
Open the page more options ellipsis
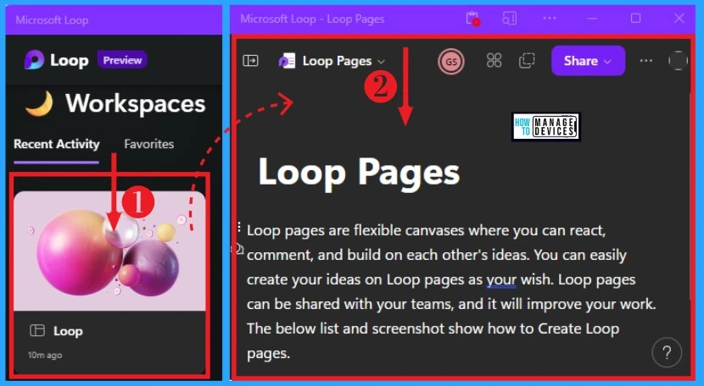click(646, 60)
